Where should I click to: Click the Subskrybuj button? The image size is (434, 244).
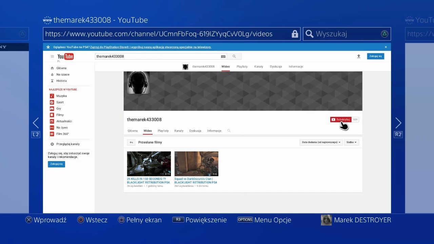tap(341, 120)
